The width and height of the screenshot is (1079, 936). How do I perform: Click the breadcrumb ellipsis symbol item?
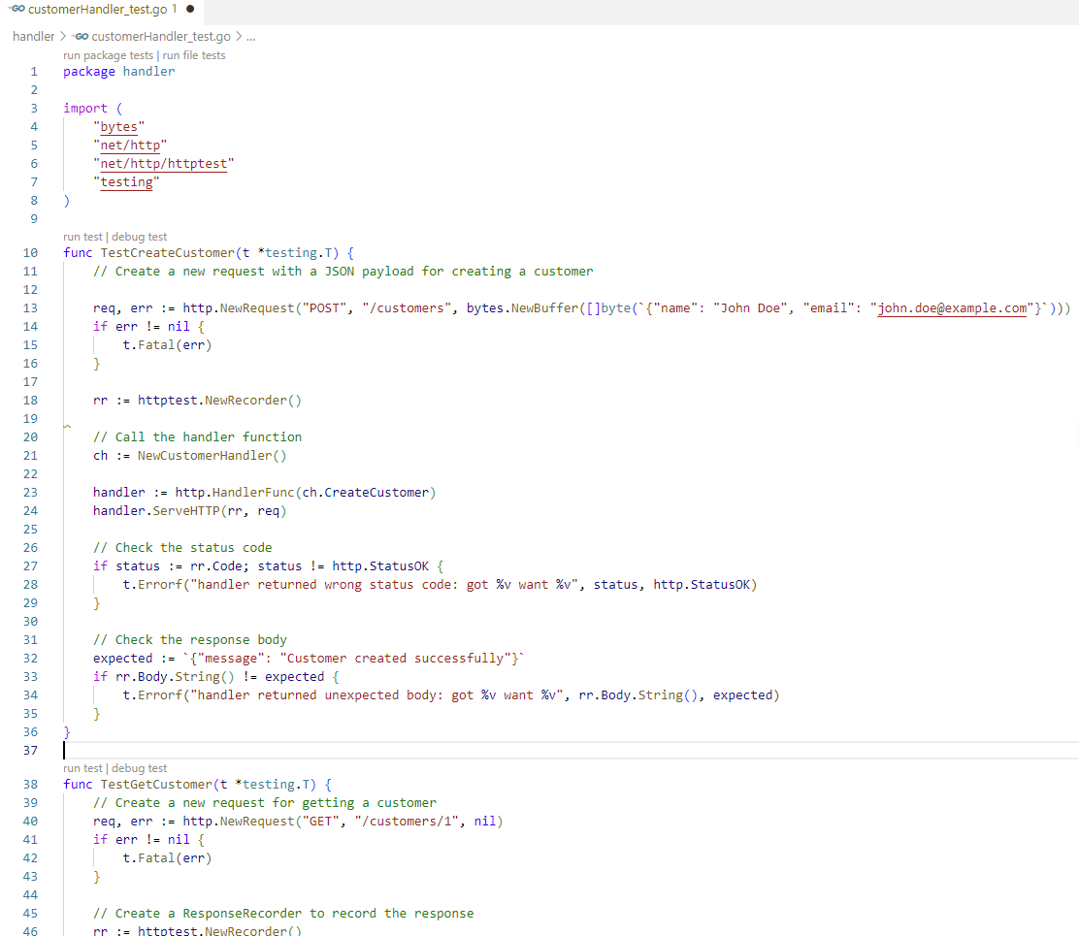251,37
